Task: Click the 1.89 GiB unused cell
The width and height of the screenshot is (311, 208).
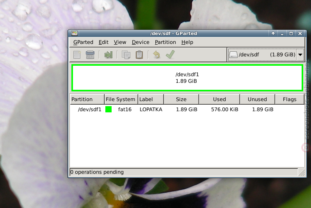Action: [x=263, y=109]
